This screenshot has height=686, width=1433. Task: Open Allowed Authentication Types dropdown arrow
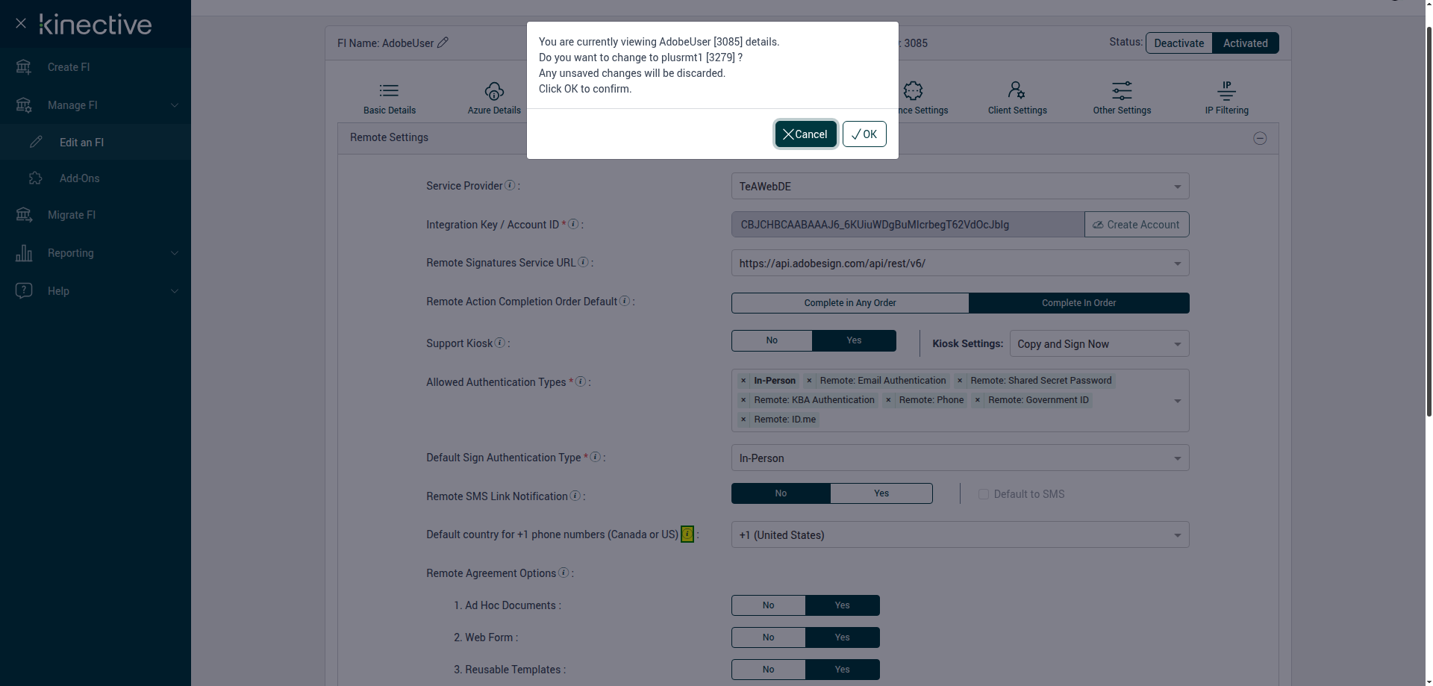pos(1177,401)
